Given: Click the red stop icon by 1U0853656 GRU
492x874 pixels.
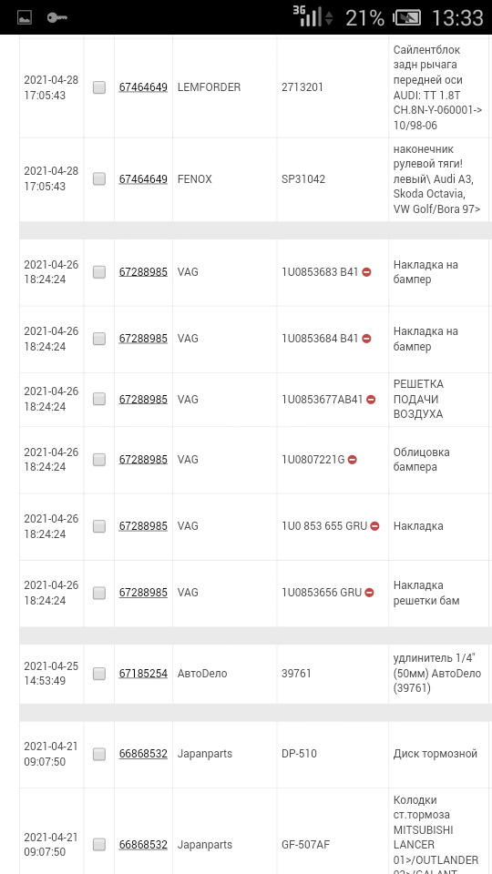Looking at the screenshot, I should 369,593.
